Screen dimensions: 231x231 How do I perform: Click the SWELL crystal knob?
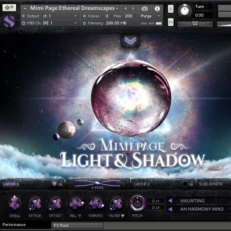[x=15, y=204]
